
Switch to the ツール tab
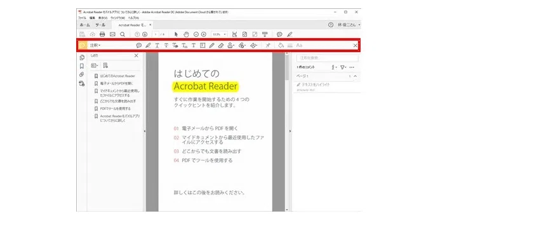[100, 25]
